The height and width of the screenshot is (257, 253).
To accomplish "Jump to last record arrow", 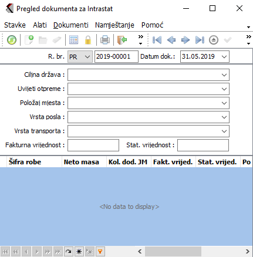I will coord(200,40).
